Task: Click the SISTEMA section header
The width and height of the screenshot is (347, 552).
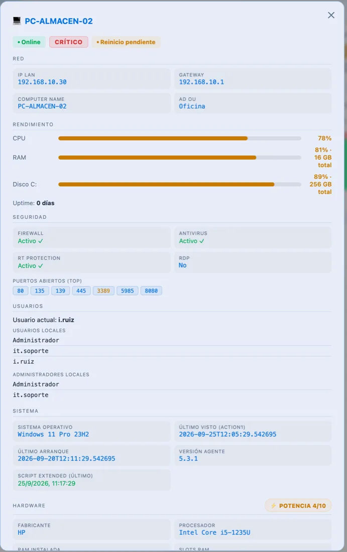Action: (26, 411)
